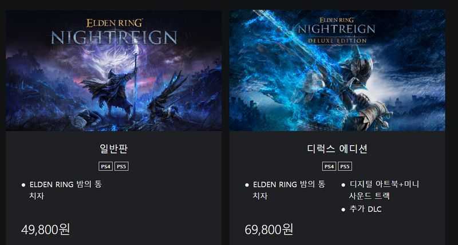The width and height of the screenshot is (458, 245).
Task: Click the NIGHTREIGN title on standard banner
Action: pyautogui.click(x=114, y=37)
